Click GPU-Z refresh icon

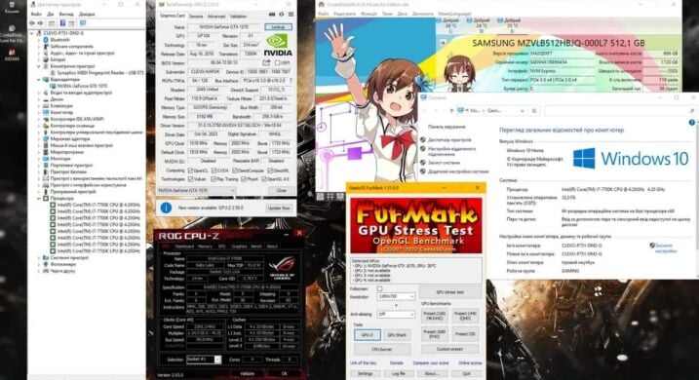282,15
